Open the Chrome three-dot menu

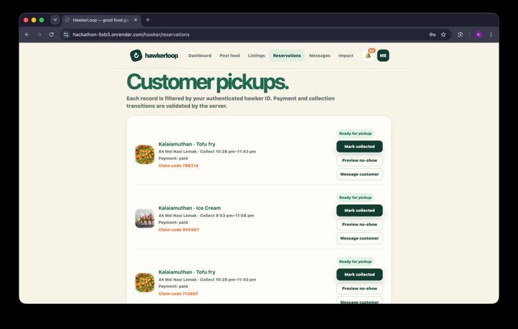click(491, 34)
